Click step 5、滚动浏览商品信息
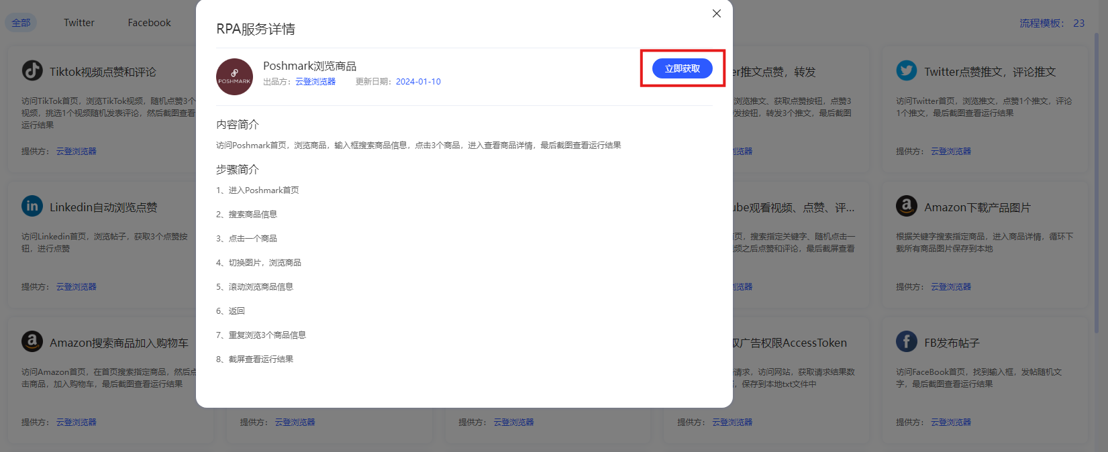The height and width of the screenshot is (452, 1108). point(254,287)
